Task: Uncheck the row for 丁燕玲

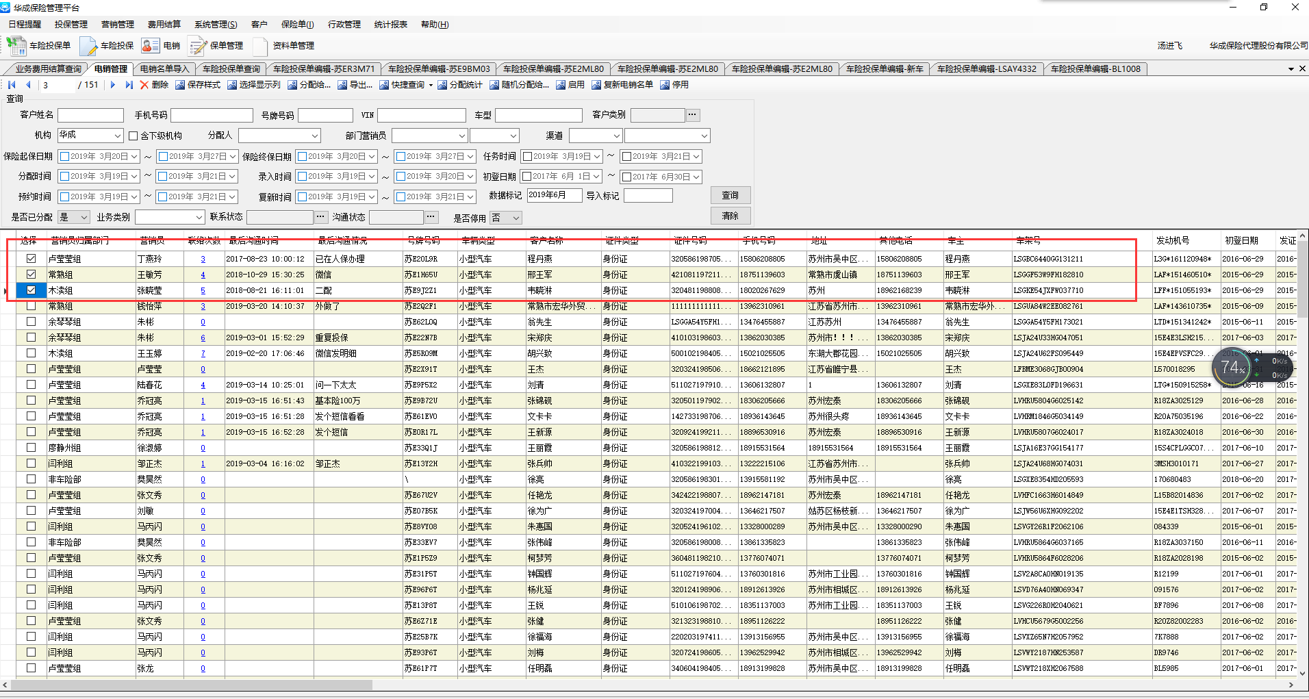Action: [31, 259]
